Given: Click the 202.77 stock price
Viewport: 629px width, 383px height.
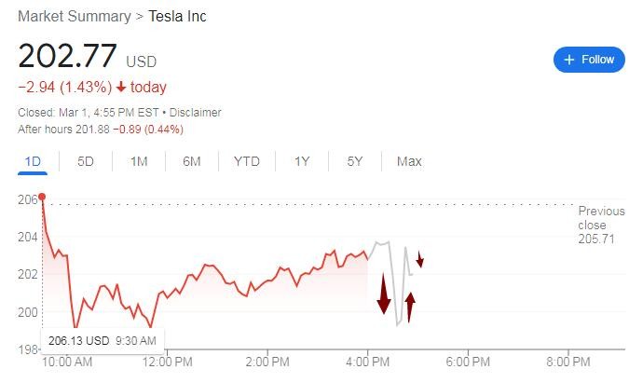Looking at the screenshot, I should (67, 56).
